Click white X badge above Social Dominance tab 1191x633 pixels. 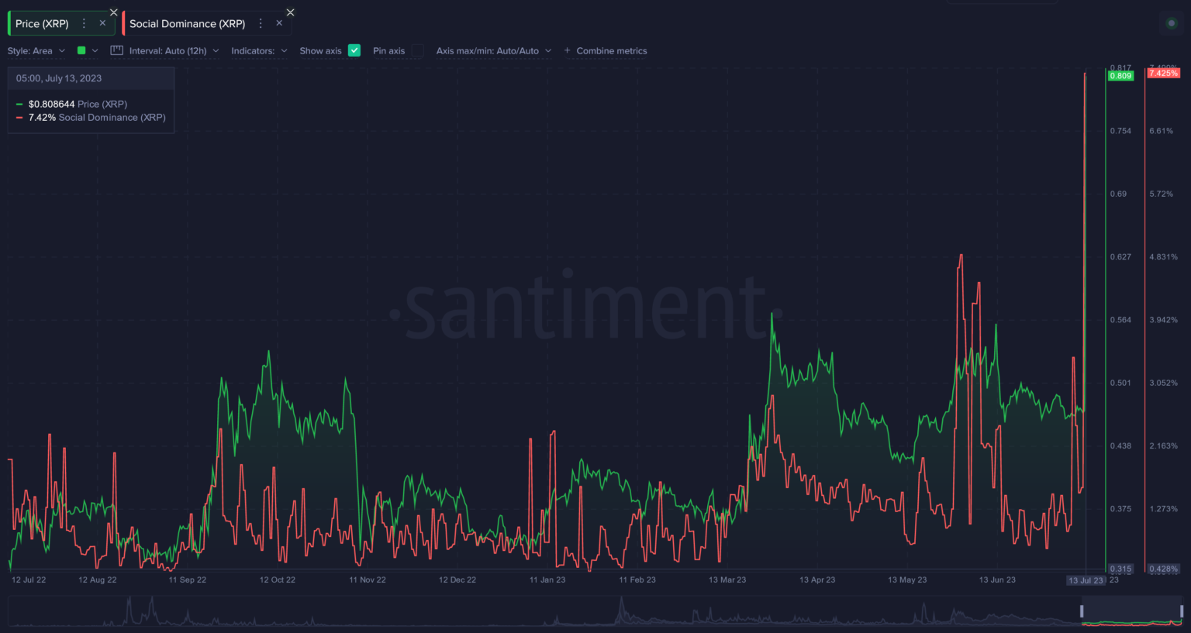click(291, 12)
